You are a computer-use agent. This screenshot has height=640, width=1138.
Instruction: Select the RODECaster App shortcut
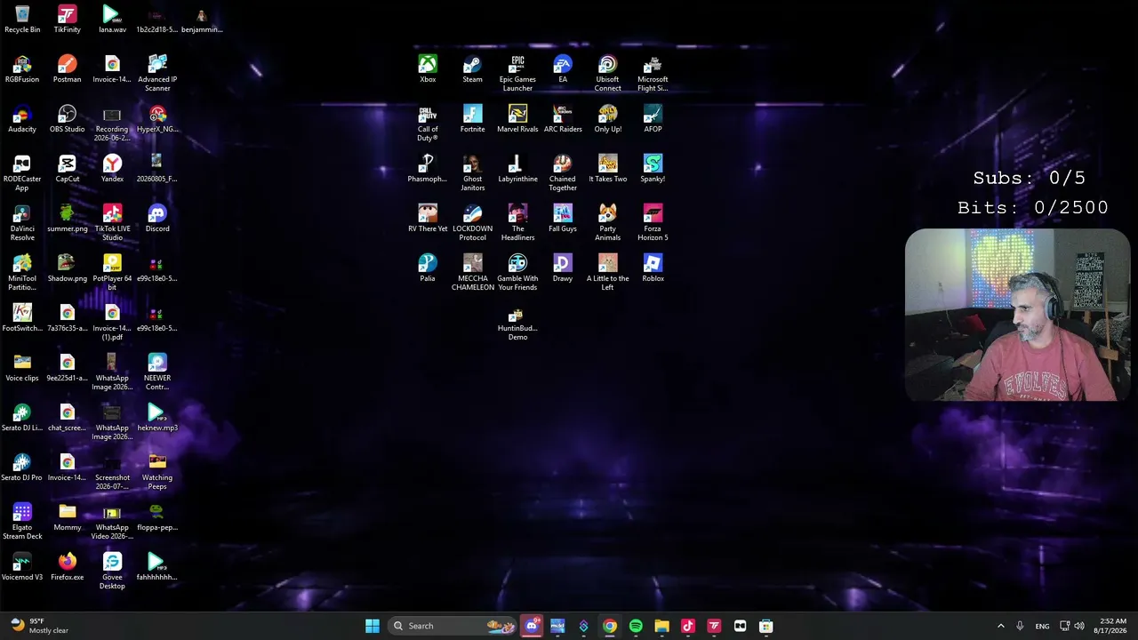pos(22,172)
